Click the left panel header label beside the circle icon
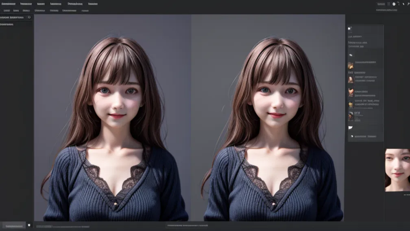Screen dimensions: 410x231 [12, 17]
